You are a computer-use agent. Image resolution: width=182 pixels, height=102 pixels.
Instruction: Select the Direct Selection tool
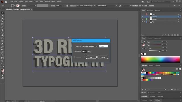point(2,16)
